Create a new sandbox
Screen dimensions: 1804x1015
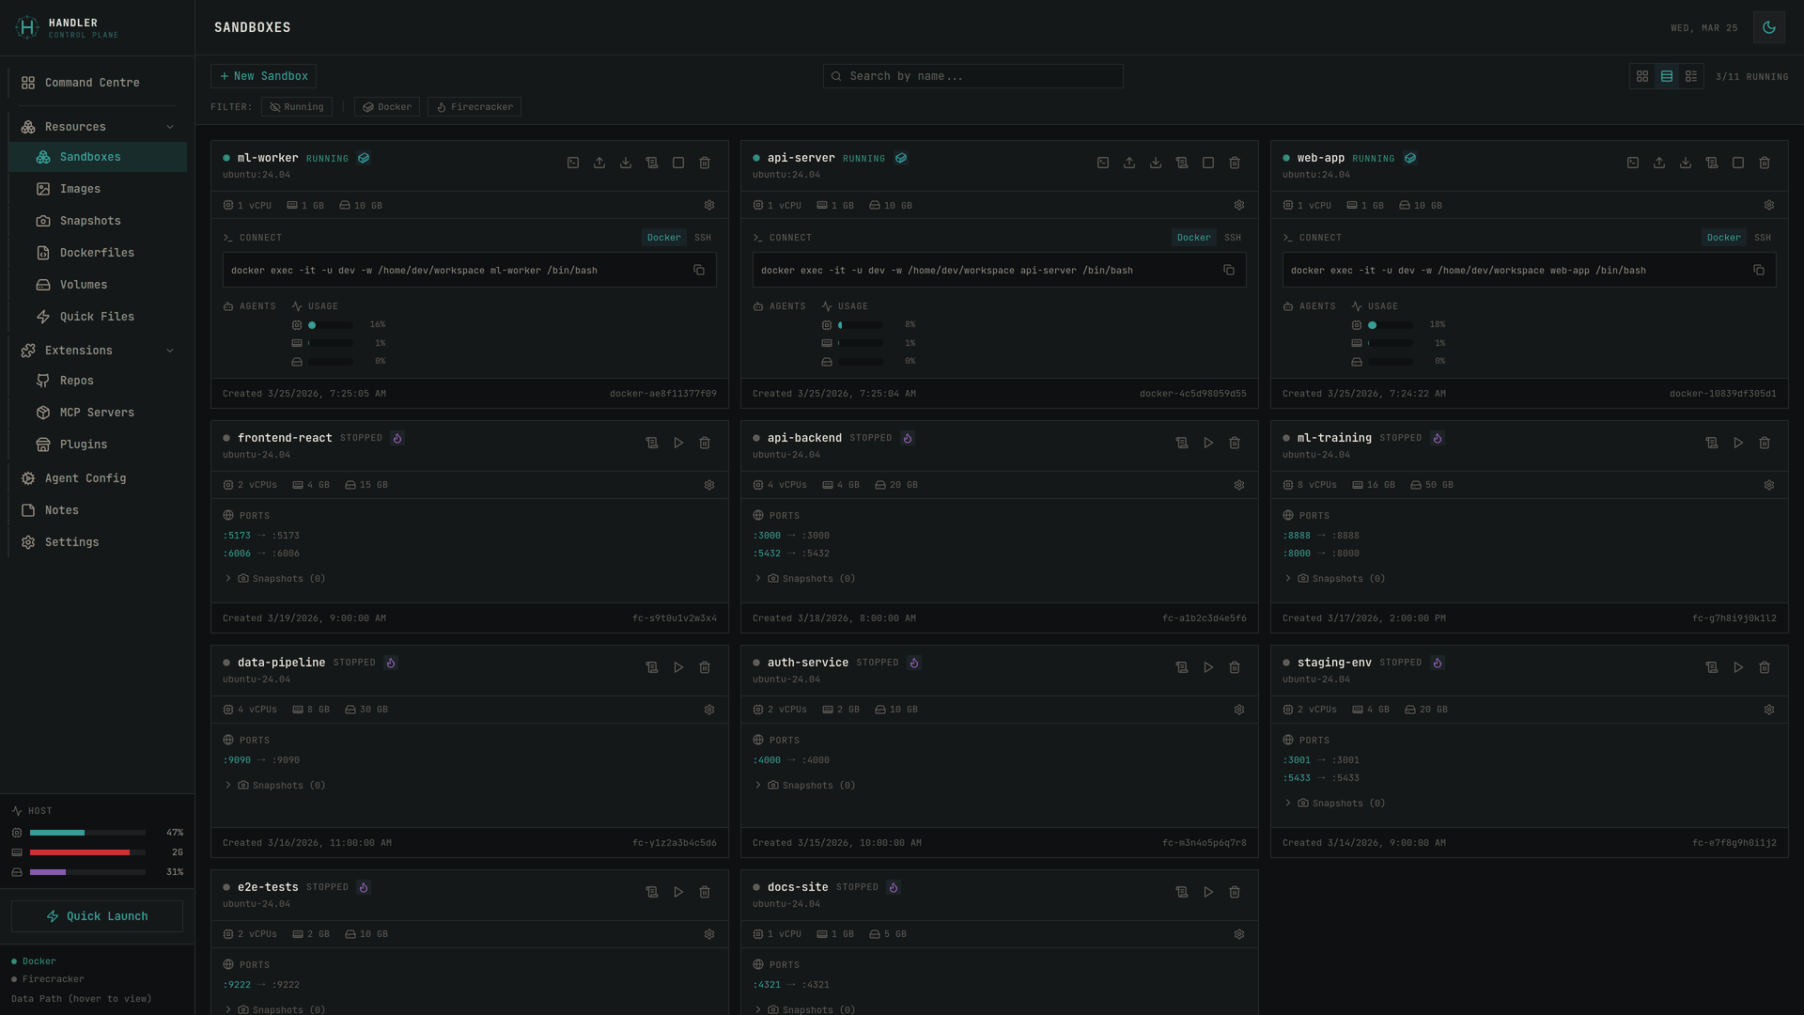coord(263,75)
